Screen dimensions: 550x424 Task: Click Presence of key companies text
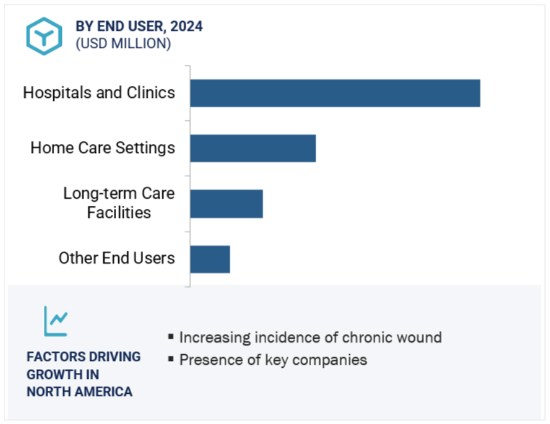click(x=273, y=360)
